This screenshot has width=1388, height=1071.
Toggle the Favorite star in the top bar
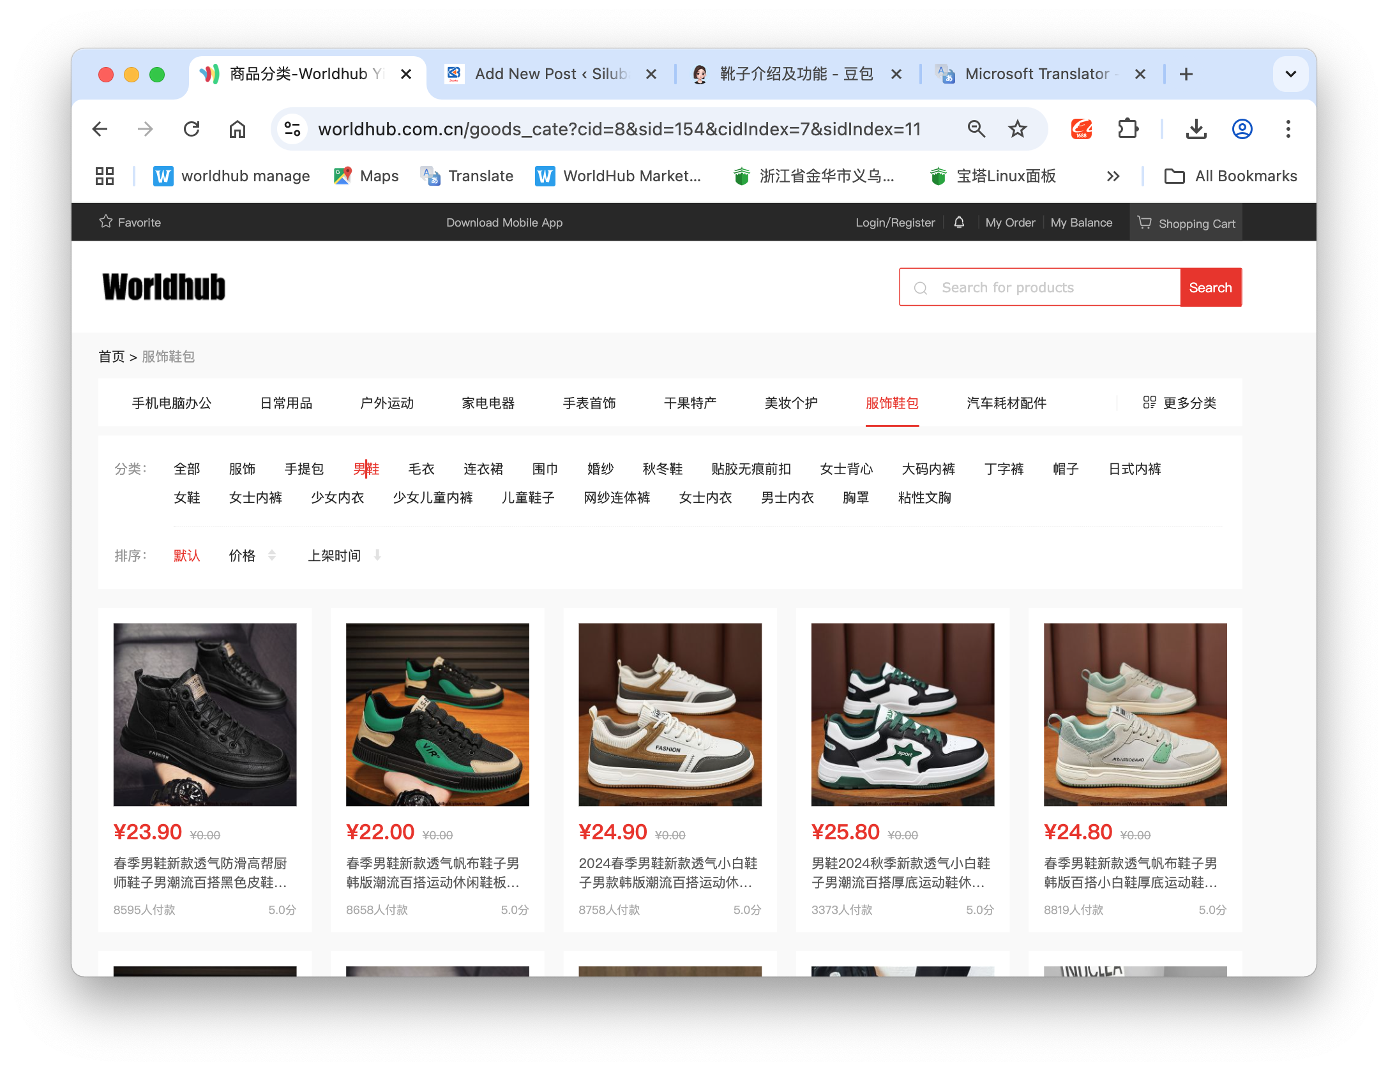[x=106, y=221]
